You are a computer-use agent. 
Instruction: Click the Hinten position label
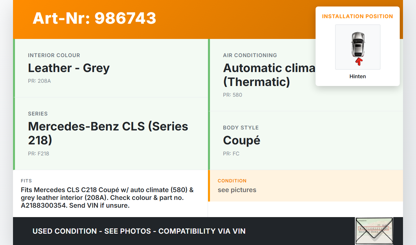point(357,76)
